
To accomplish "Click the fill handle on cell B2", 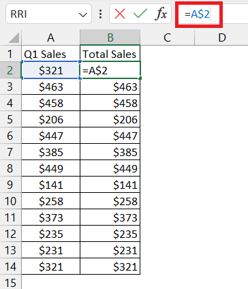I will pyautogui.click(x=140, y=78).
